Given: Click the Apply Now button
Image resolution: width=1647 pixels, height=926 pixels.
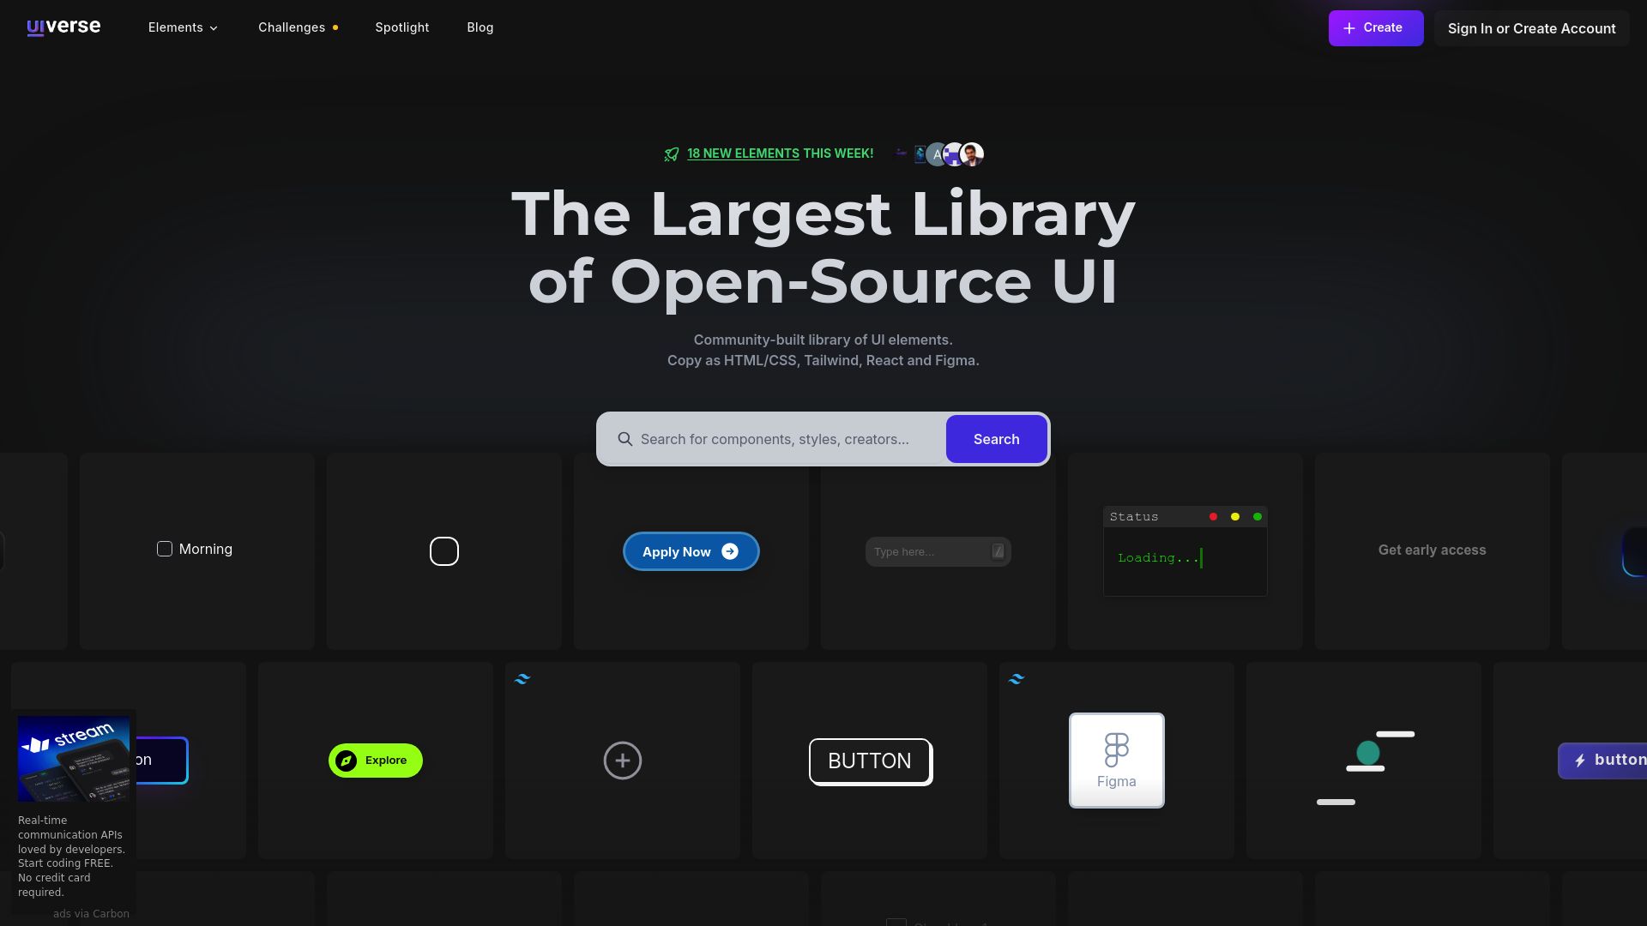Looking at the screenshot, I should (x=690, y=550).
